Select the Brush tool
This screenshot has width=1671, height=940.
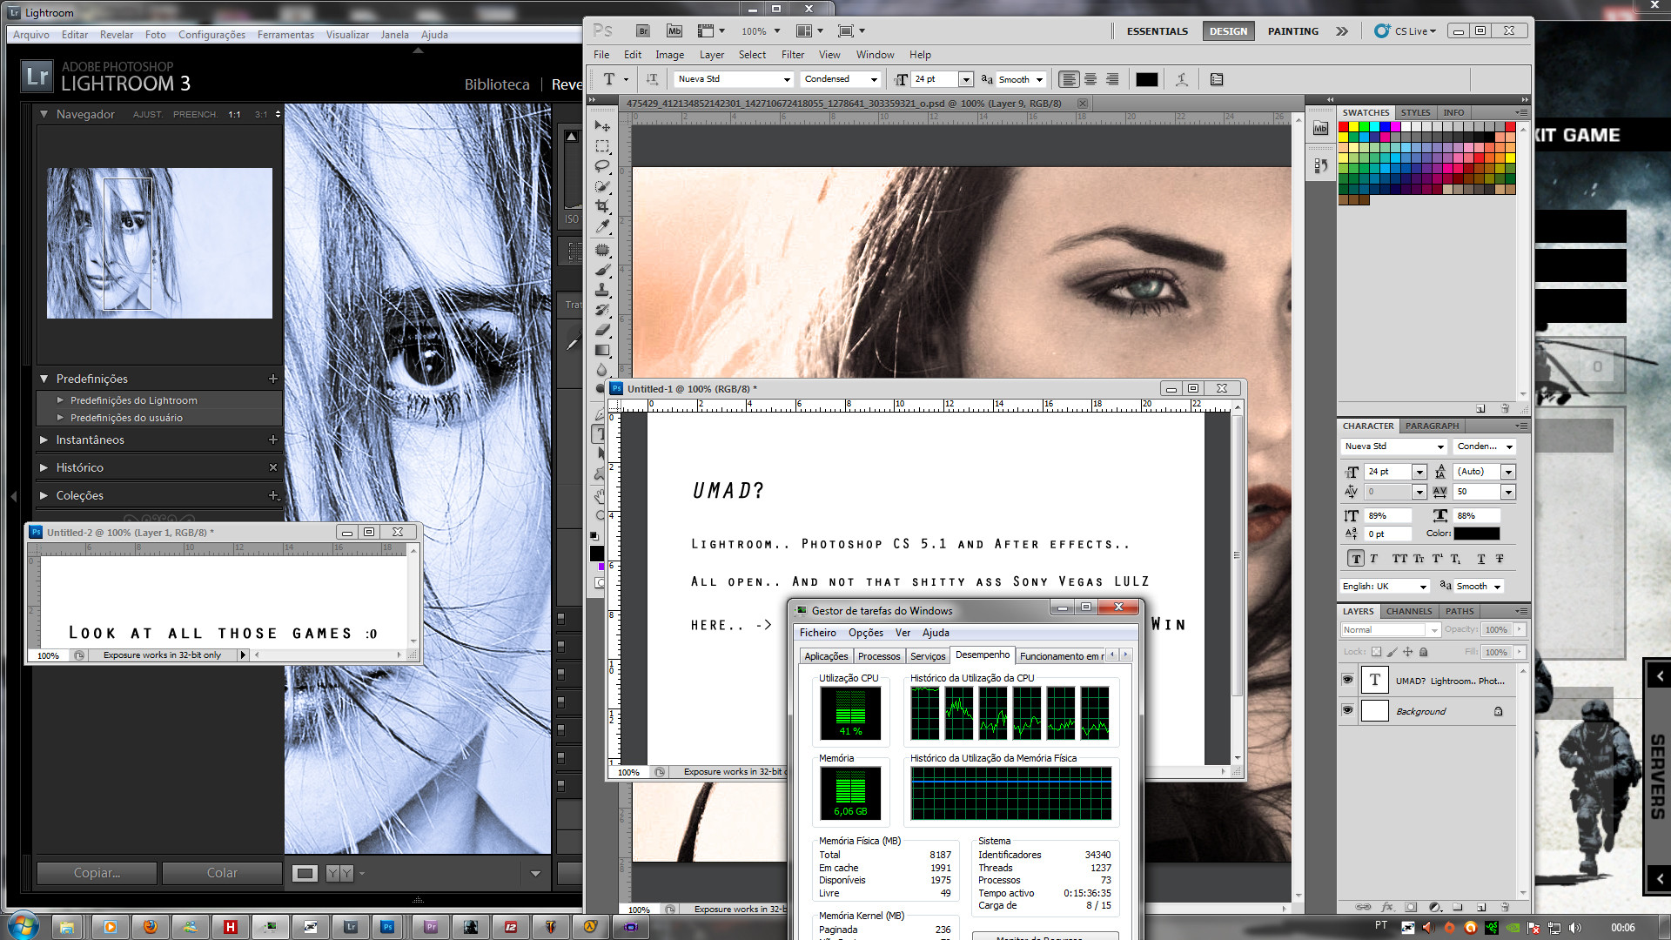[602, 270]
